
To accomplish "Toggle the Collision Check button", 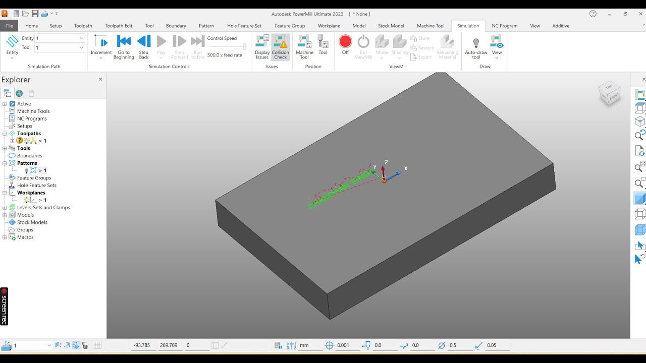I will 281,47.
